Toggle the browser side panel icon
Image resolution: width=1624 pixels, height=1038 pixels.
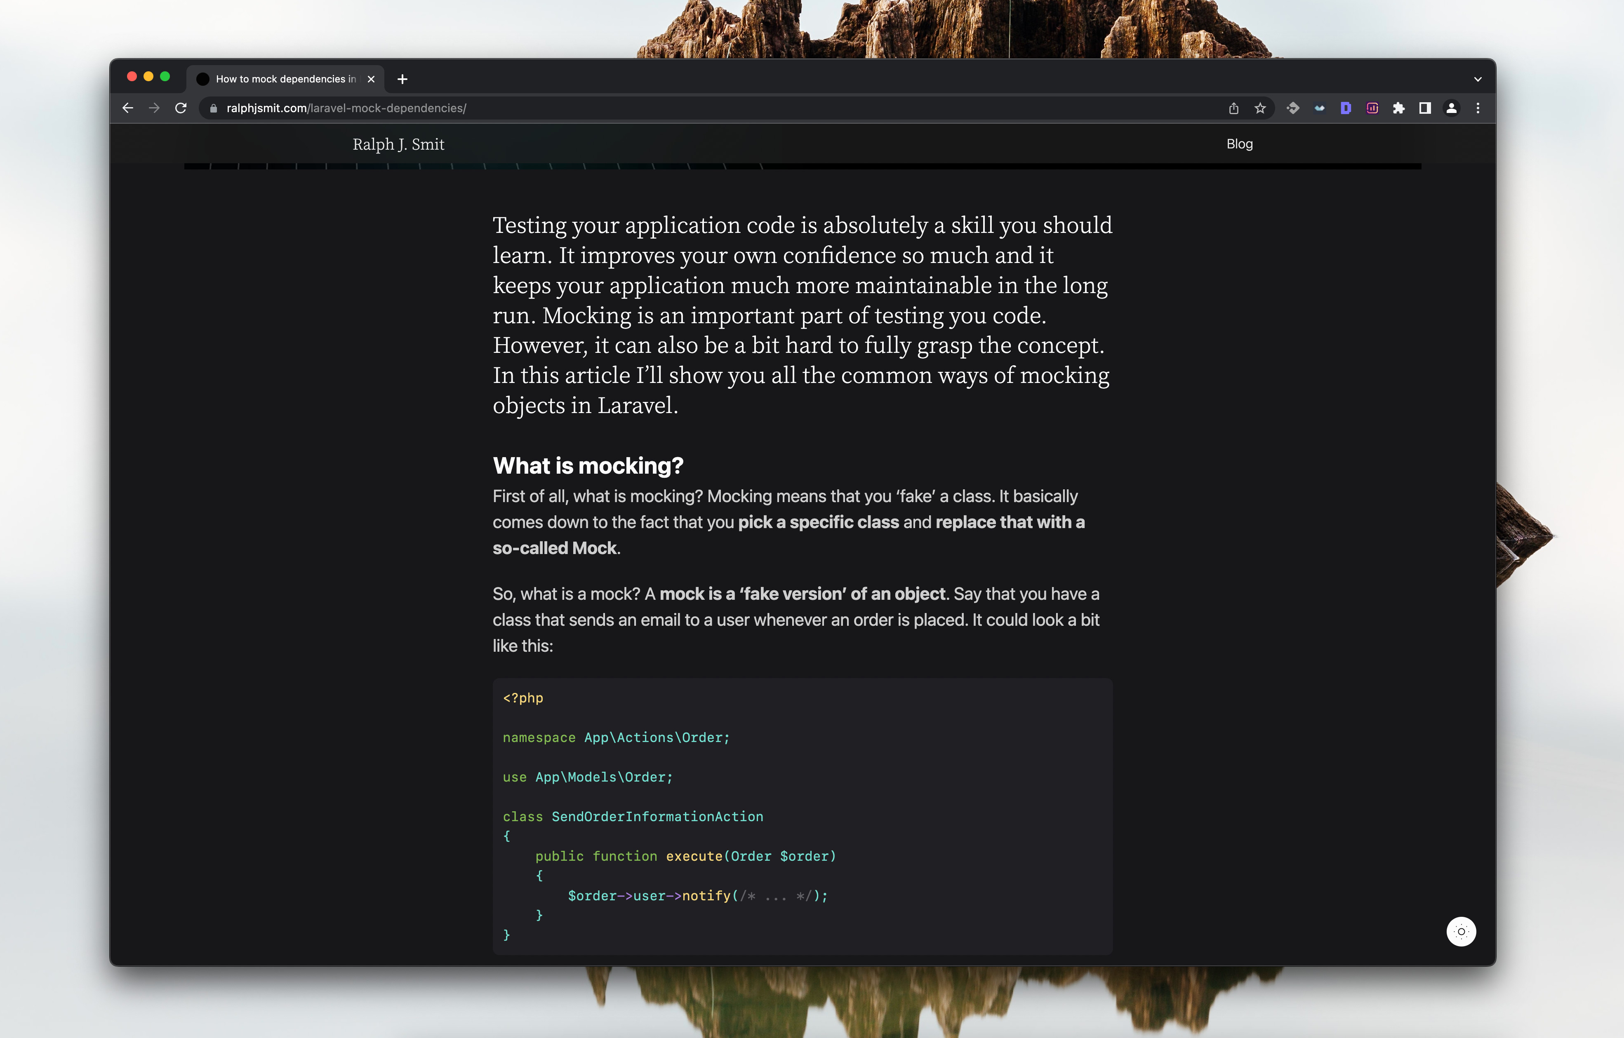point(1425,108)
